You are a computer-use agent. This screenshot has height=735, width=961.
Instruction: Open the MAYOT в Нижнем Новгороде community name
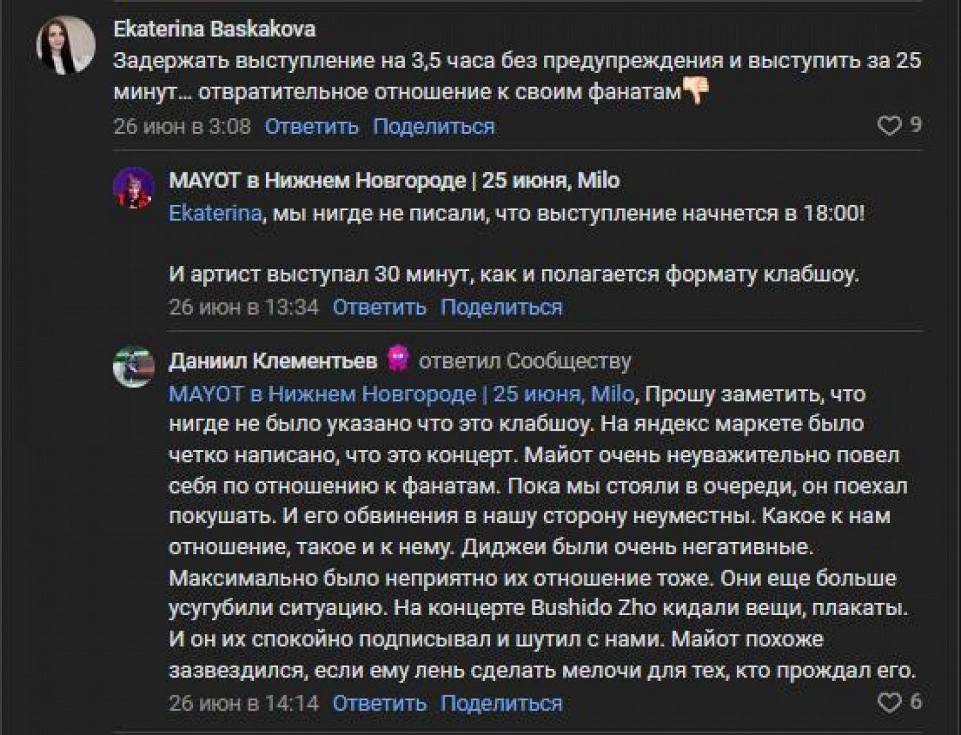[394, 181]
